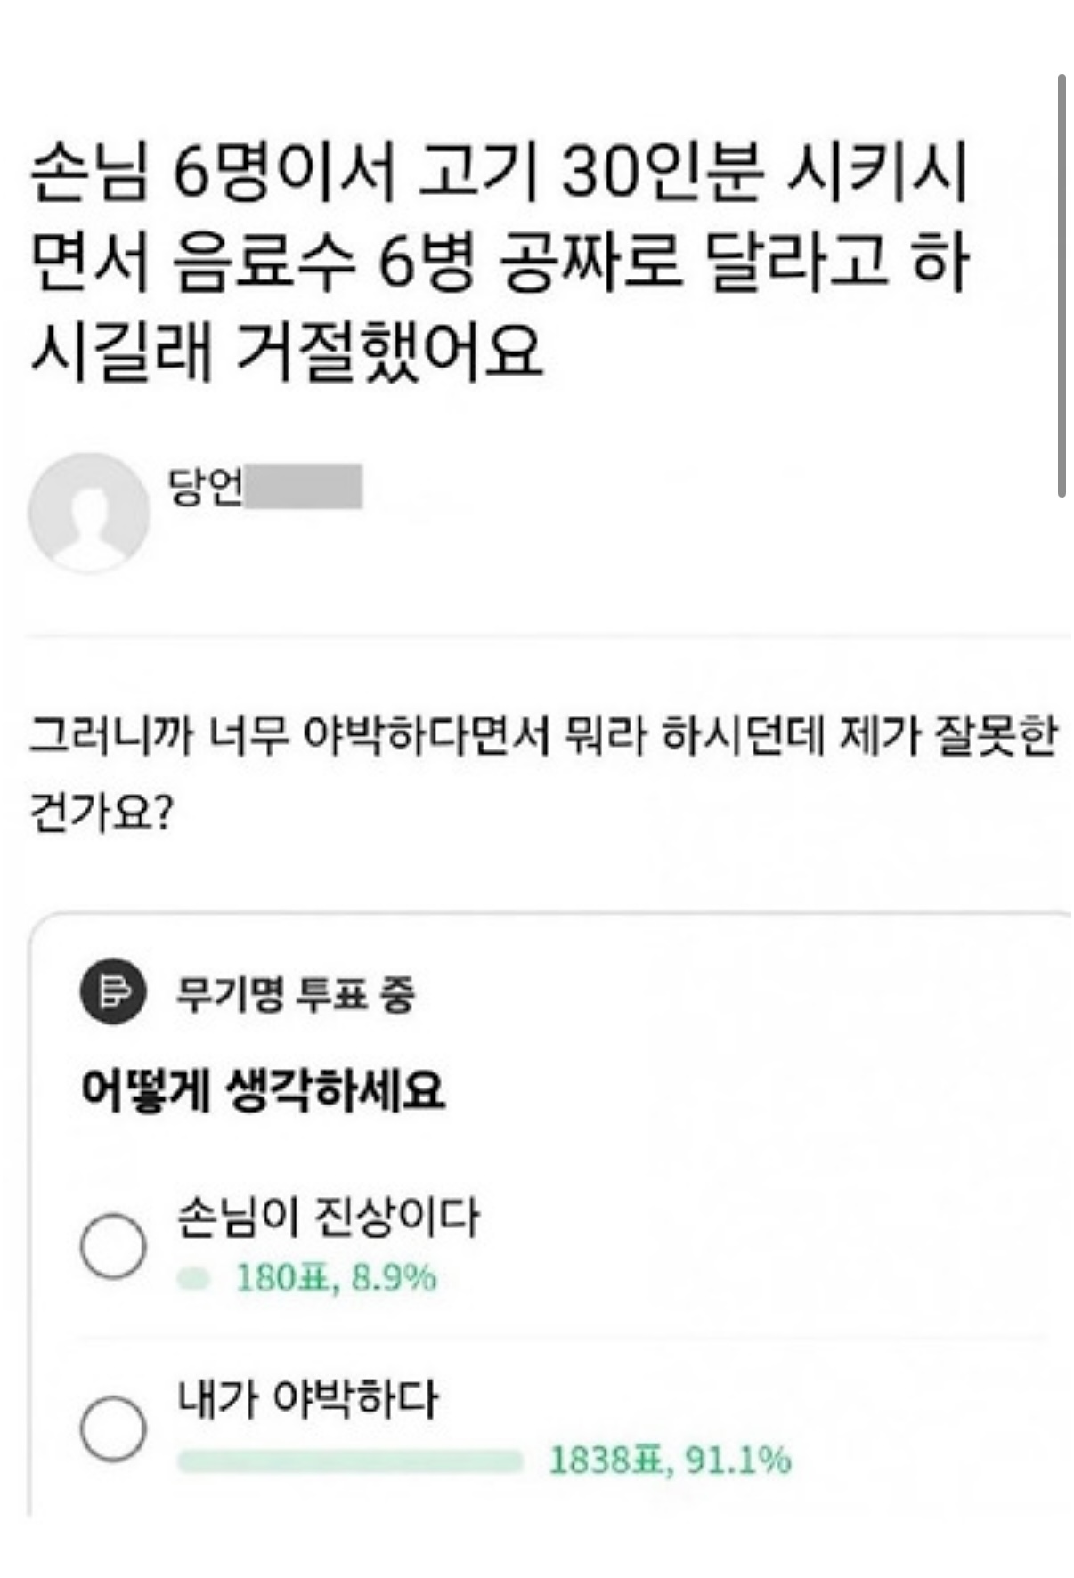1074x1578 pixels.
Task: Select the radio button for 내가 야박하다
Action: coord(113,1428)
